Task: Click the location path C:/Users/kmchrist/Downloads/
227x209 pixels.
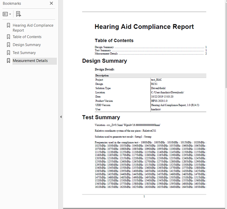Action: click(x=168, y=92)
